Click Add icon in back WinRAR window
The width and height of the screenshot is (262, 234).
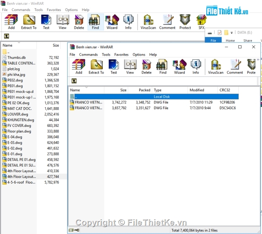[11, 22]
